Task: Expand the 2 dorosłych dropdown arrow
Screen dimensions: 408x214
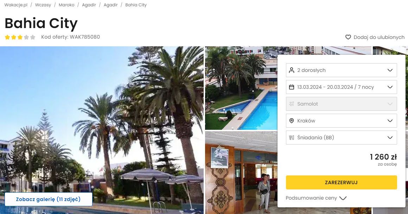Action: tap(390, 70)
